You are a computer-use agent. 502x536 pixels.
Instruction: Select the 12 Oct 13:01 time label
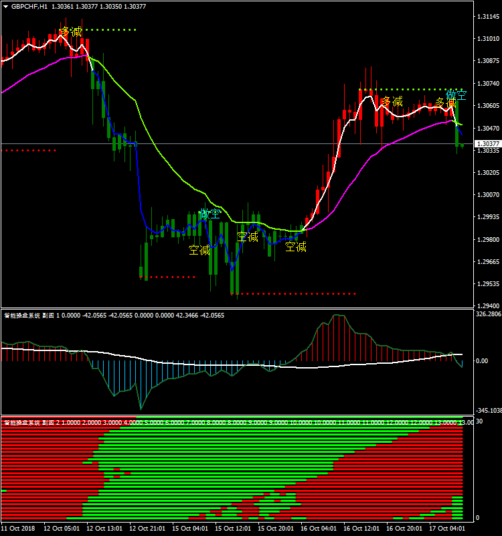click(104, 528)
